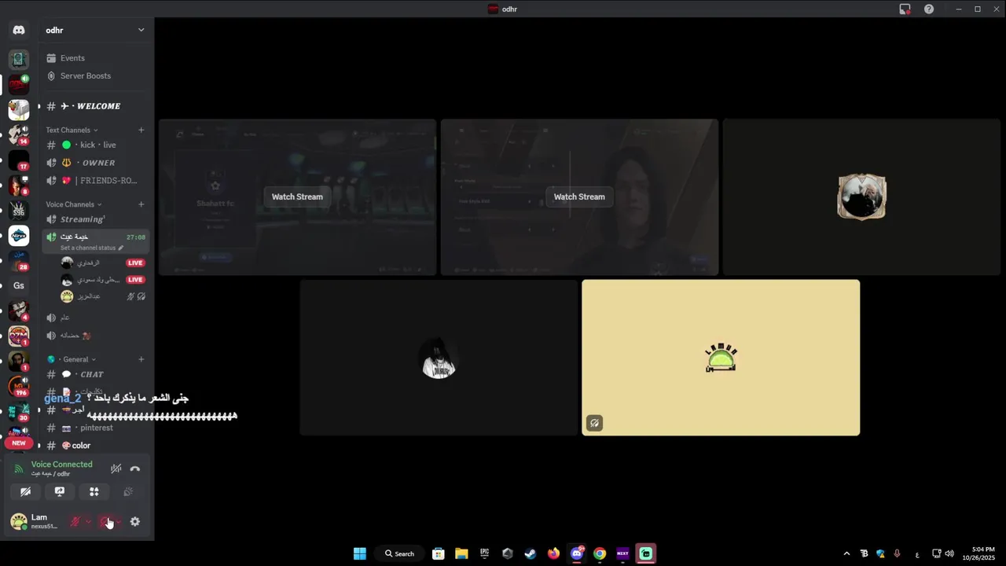Toggle noise suppression icon
This screenshot has height=566, width=1006.
[116, 469]
